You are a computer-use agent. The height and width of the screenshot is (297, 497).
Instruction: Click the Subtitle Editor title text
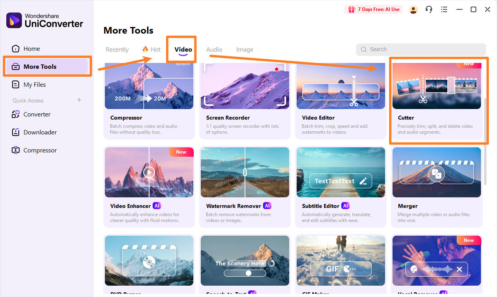321,206
